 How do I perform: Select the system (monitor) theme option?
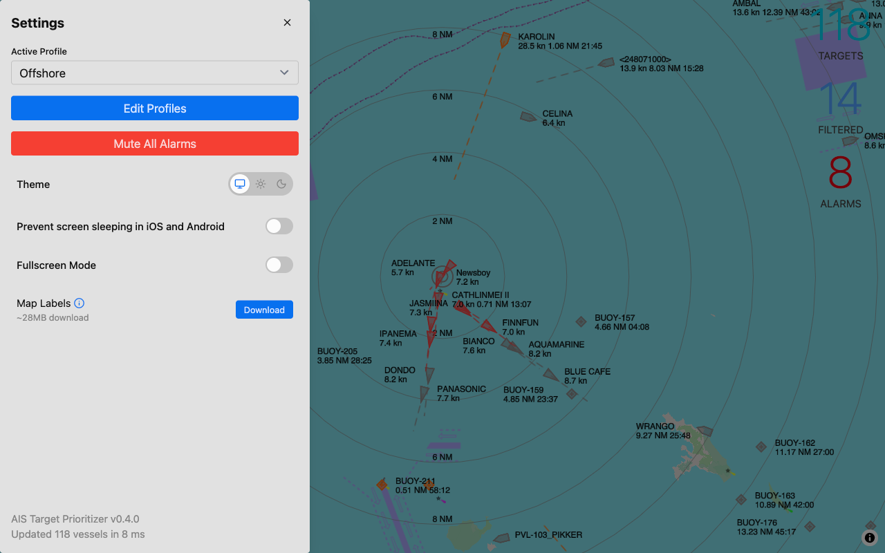click(240, 184)
